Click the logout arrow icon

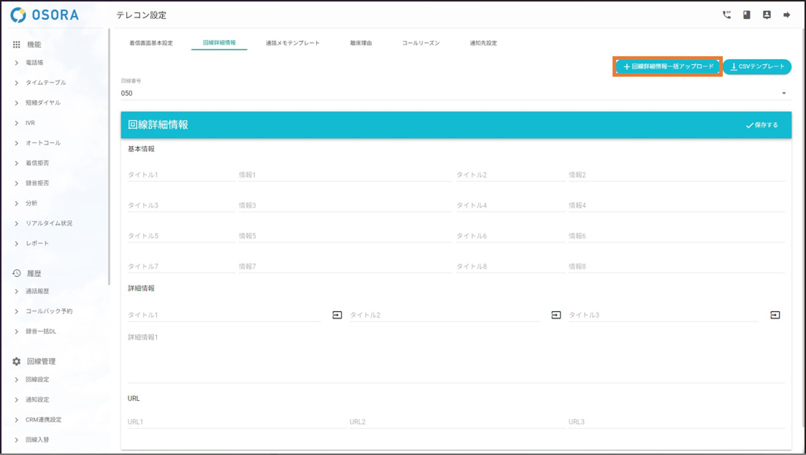pos(787,15)
